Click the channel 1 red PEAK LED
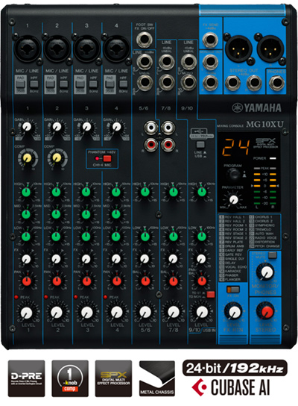This screenshot has width=298, height=406. pyautogui.click(x=16, y=297)
